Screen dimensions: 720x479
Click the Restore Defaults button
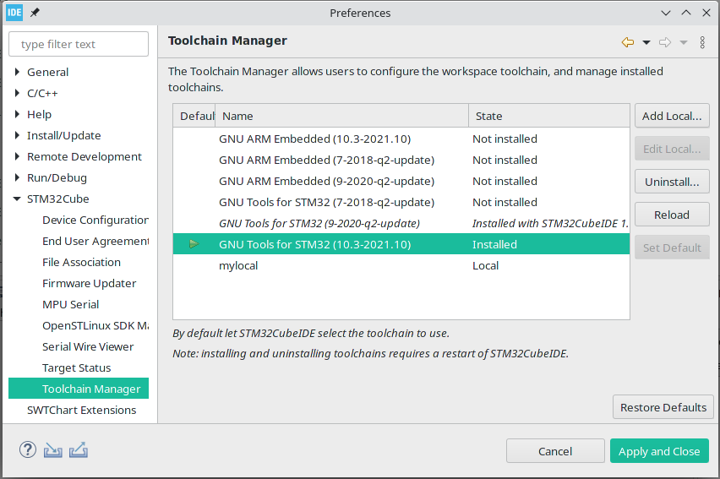click(663, 407)
